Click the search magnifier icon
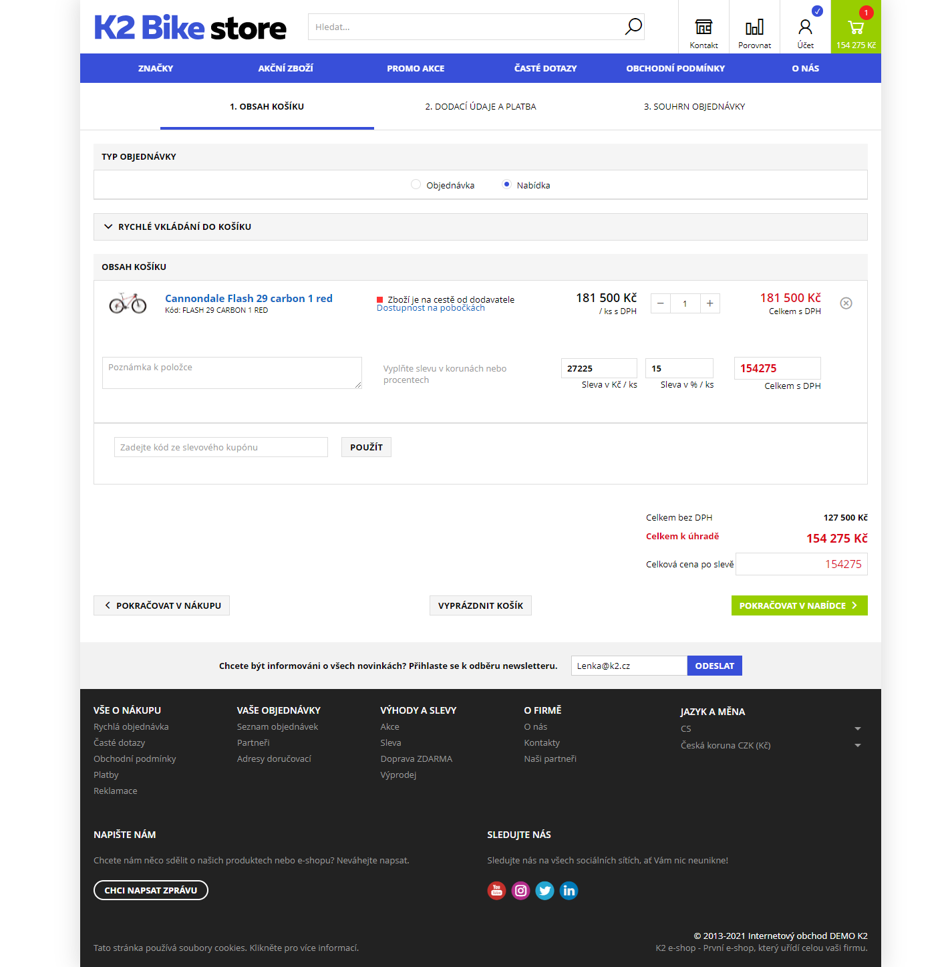Viewport: 950px width, 967px height. pyautogui.click(x=633, y=27)
